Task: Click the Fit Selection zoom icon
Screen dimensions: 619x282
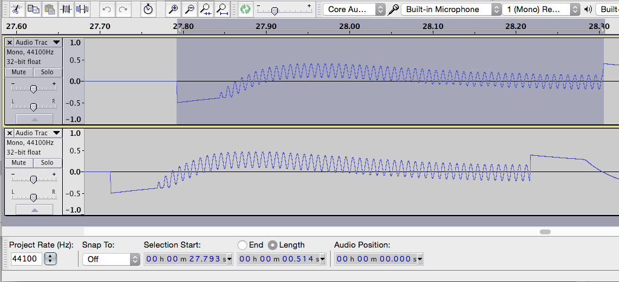Action: click(206, 9)
